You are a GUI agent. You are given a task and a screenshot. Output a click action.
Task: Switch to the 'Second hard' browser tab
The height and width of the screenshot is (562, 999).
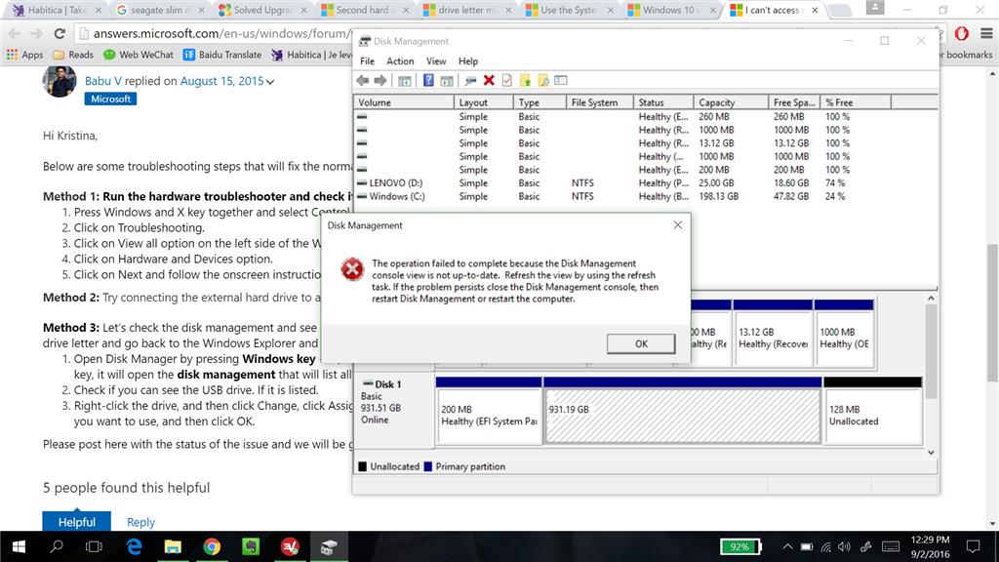click(363, 10)
